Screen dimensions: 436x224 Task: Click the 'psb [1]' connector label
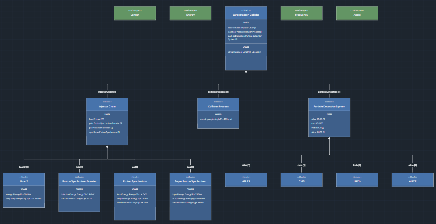tap(79, 167)
